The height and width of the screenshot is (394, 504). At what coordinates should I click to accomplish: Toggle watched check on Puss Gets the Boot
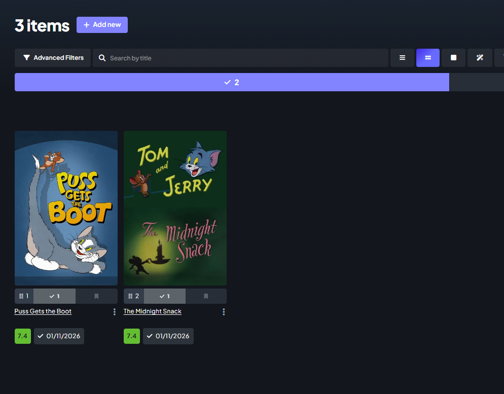coord(54,296)
